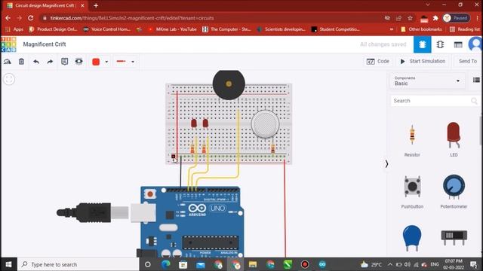Image resolution: width=483 pixels, height=271 pixels.
Task: Open Reading list
Action: (465, 29)
